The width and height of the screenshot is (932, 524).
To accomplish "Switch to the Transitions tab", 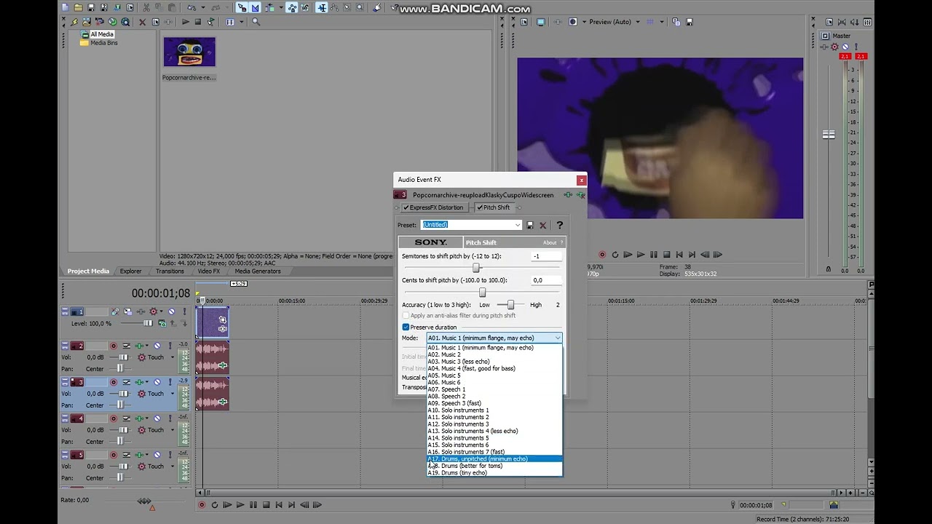I will tap(170, 271).
